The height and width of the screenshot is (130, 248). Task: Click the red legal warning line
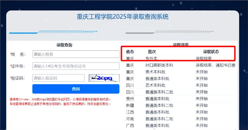click(x=60, y=104)
